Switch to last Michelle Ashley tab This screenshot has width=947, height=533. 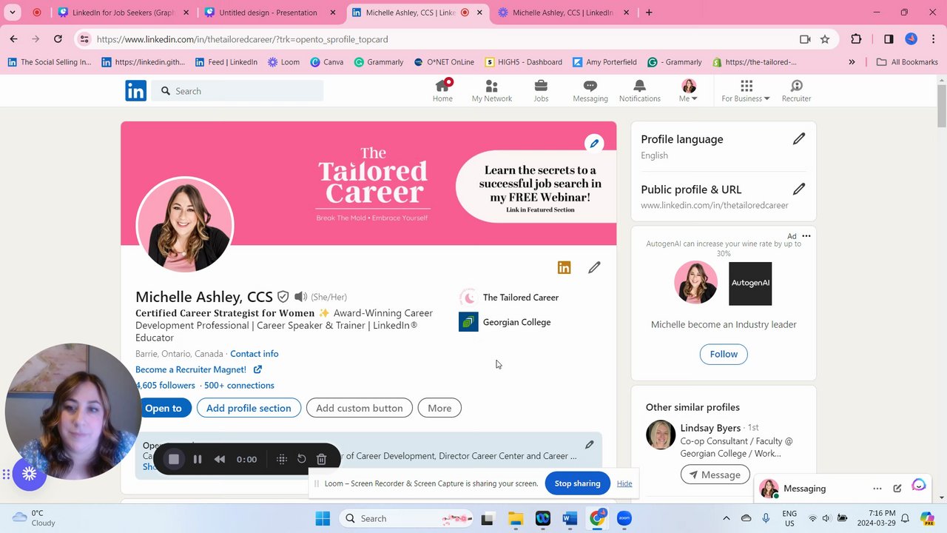pos(565,13)
